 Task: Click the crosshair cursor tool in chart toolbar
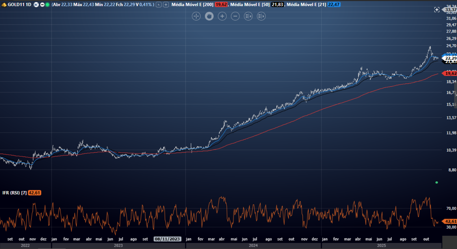196,16
